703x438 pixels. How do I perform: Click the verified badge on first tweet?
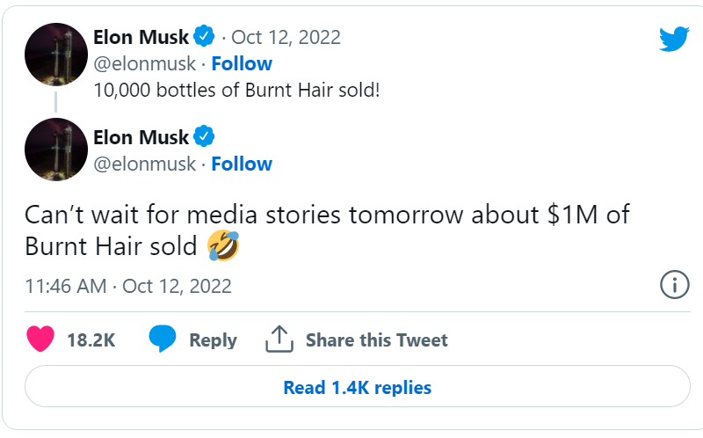pos(205,37)
